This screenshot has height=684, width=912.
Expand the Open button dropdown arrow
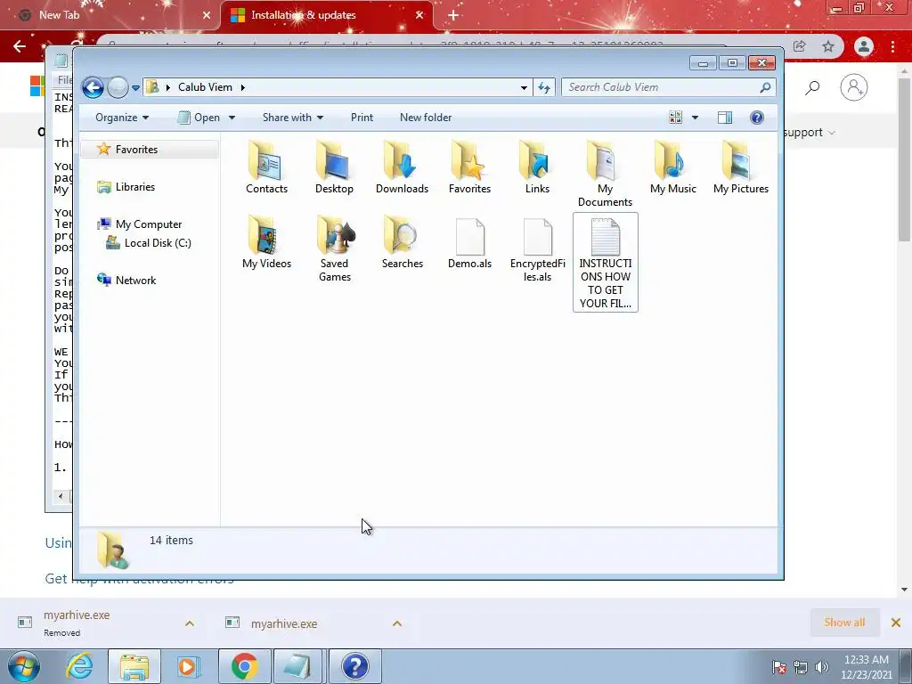[232, 118]
